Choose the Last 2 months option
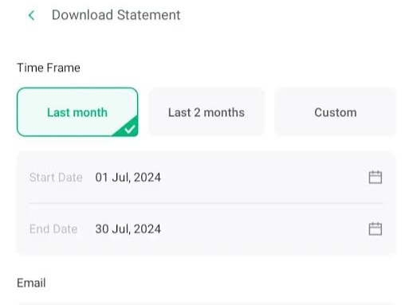Screen dimensions: 413x305 pos(206,112)
